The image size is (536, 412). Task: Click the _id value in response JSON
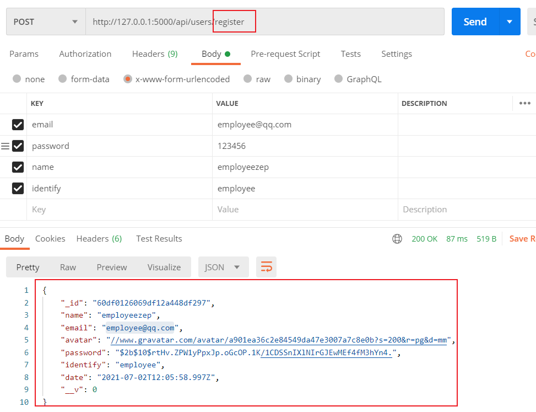pos(151,303)
